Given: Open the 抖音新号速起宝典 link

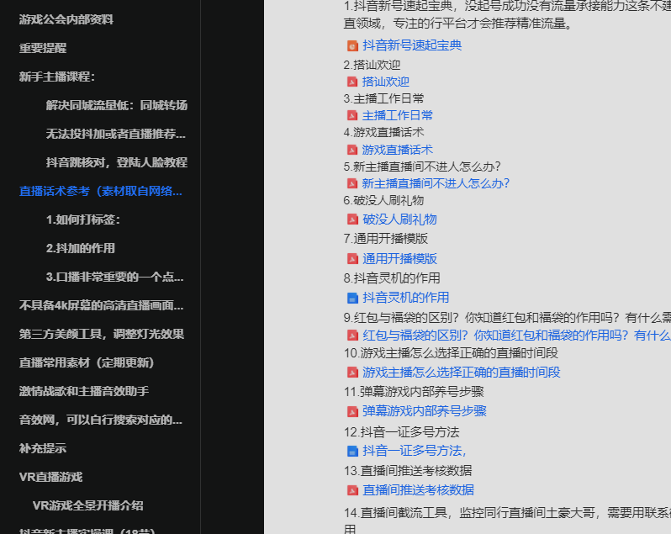Looking at the screenshot, I should pos(412,45).
